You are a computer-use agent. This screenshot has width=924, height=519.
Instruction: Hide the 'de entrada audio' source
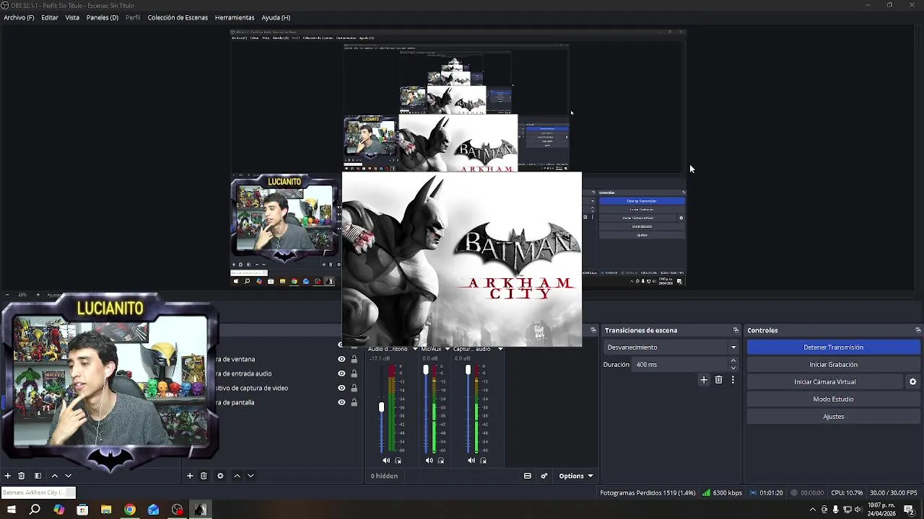341,373
